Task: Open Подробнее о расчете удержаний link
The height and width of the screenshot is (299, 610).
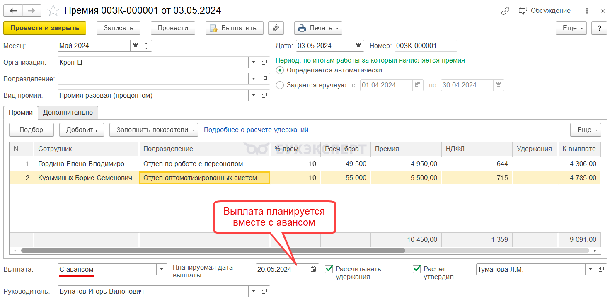Action: pos(259,130)
